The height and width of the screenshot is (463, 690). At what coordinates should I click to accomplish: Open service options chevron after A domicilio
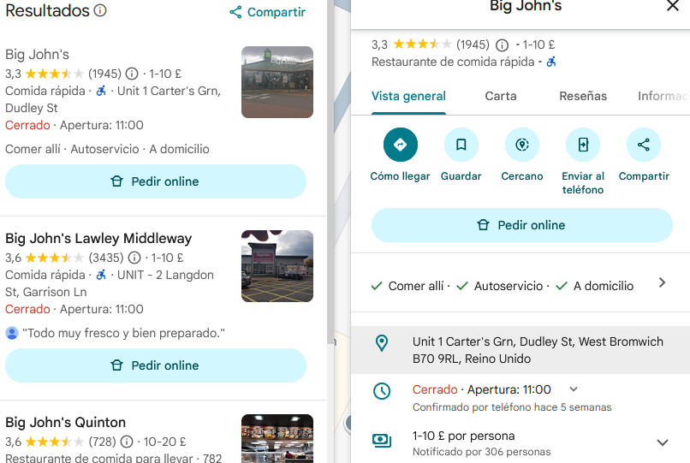[x=662, y=283]
